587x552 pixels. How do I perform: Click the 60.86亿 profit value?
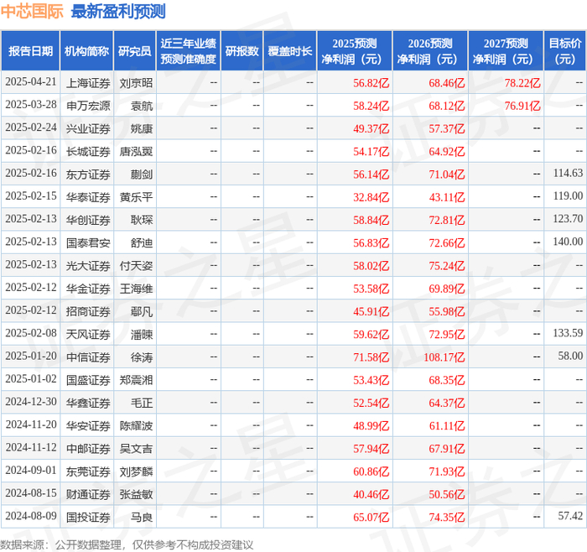pyautogui.click(x=371, y=471)
